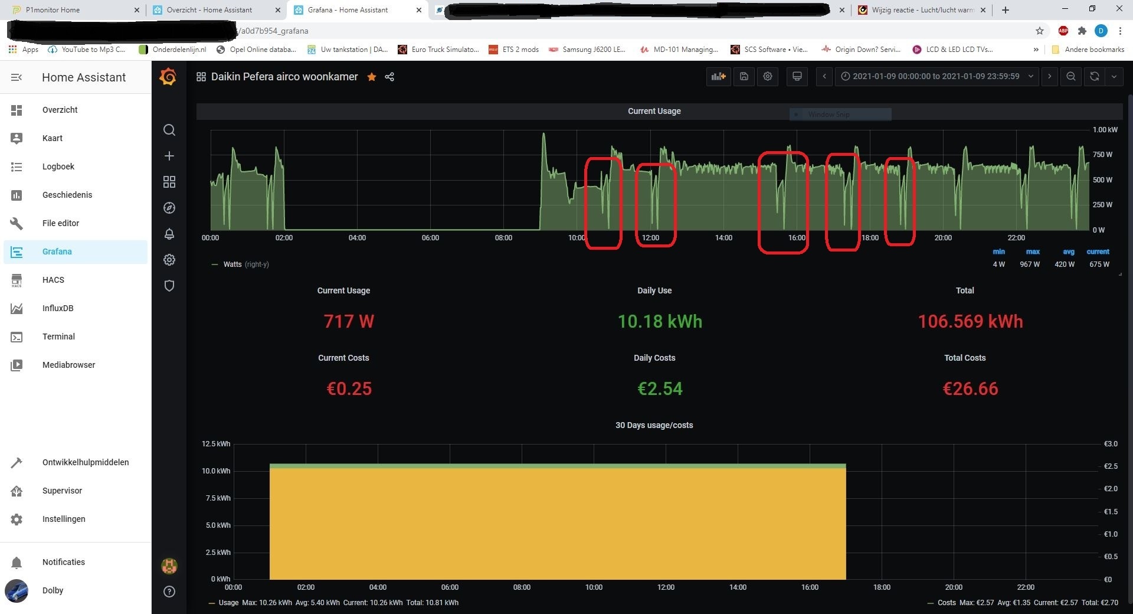Open InfluxDB in sidebar
The image size is (1133, 614).
(76, 308)
